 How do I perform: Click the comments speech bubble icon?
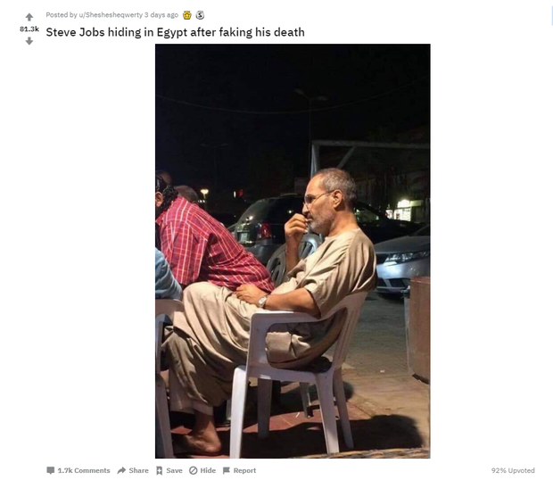click(51, 470)
